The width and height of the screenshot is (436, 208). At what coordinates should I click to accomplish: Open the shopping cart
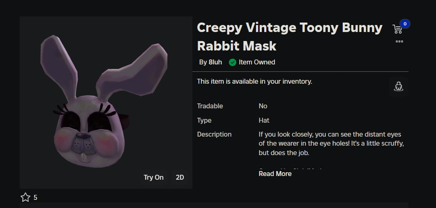397,29
